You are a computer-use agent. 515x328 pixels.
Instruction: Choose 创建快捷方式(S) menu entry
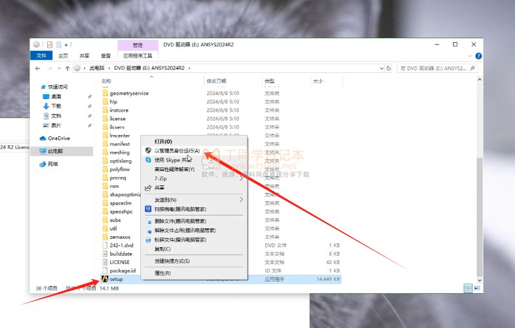pos(195,261)
